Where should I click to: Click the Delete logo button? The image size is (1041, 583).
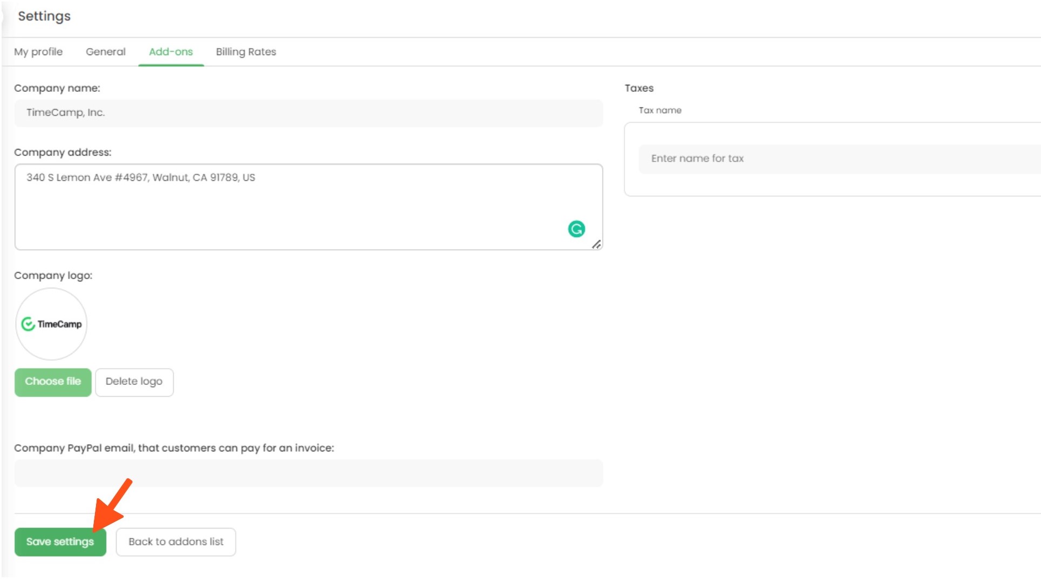134,382
